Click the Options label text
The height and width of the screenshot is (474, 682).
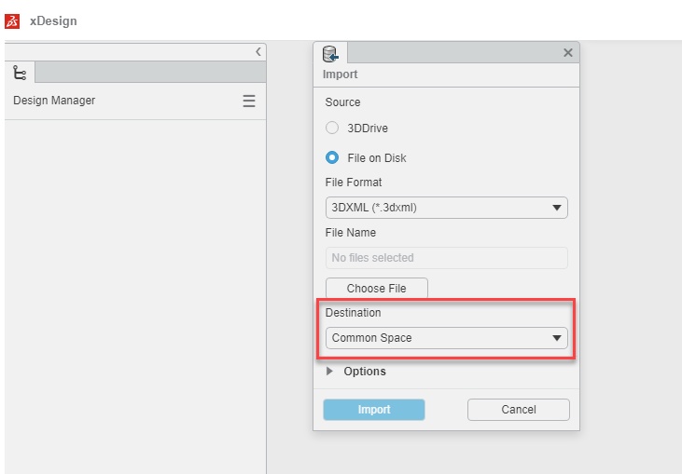pyautogui.click(x=365, y=372)
